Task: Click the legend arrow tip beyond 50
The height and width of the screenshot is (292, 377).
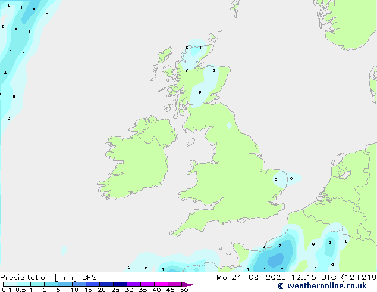Action: pyautogui.click(x=188, y=284)
